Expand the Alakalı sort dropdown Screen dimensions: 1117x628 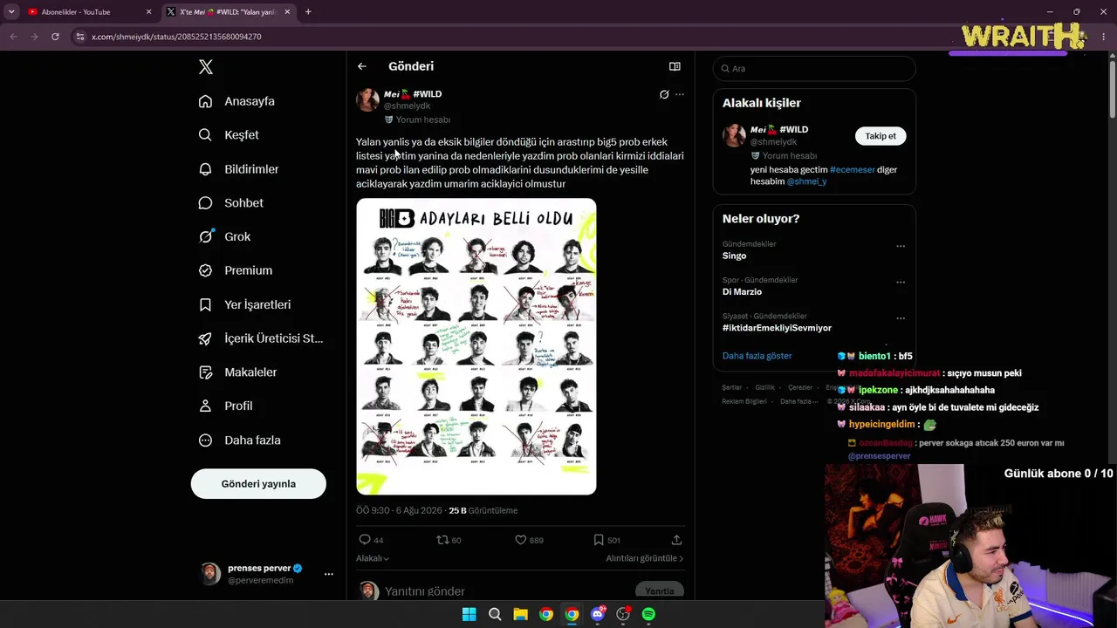tap(373, 558)
